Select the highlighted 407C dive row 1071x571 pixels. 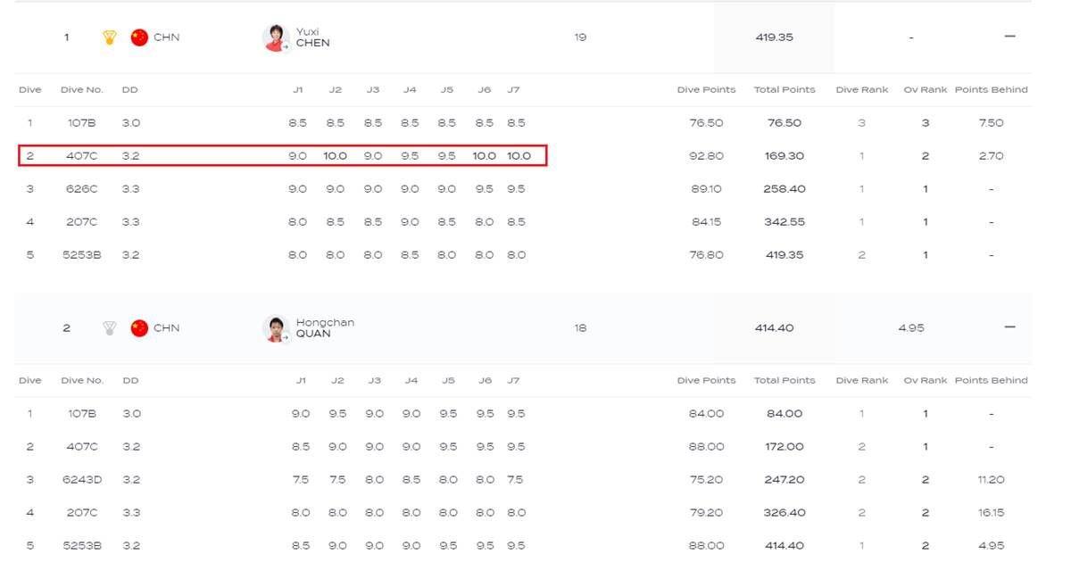[x=282, y=155]
